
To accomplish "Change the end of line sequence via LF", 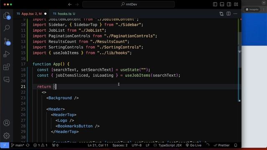I will (148, 145).
